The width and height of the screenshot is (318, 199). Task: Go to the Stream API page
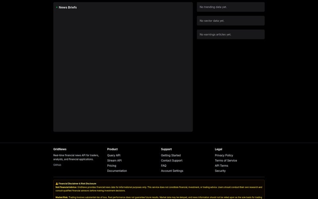coord(114,160)
